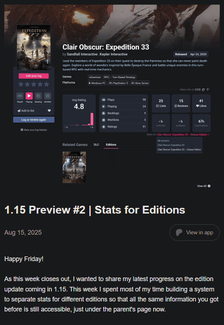
Task: Toggle the Playing status icon
Action: (x=29, y=96)
